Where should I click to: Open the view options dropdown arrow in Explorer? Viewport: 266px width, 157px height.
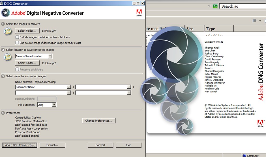pyautogui.click(x=260, y=21)
